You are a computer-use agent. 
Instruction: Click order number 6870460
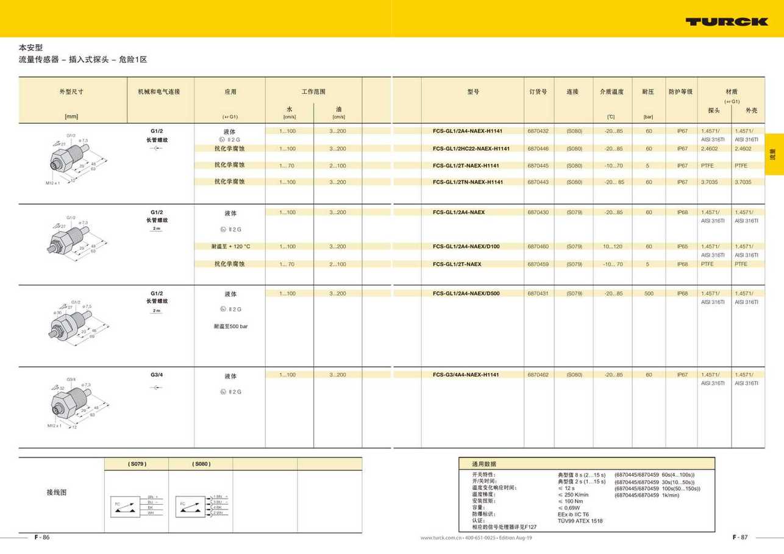click(538, 246)
